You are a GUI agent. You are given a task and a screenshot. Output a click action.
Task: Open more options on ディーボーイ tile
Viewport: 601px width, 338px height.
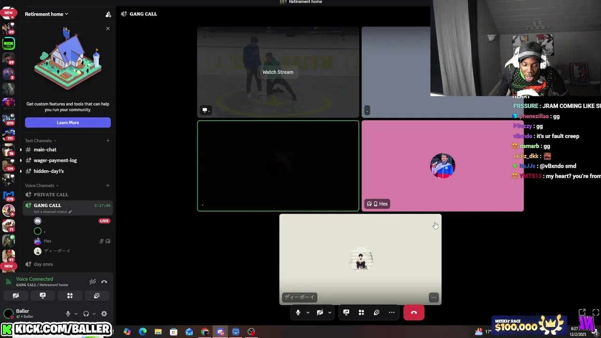(434, 297)
